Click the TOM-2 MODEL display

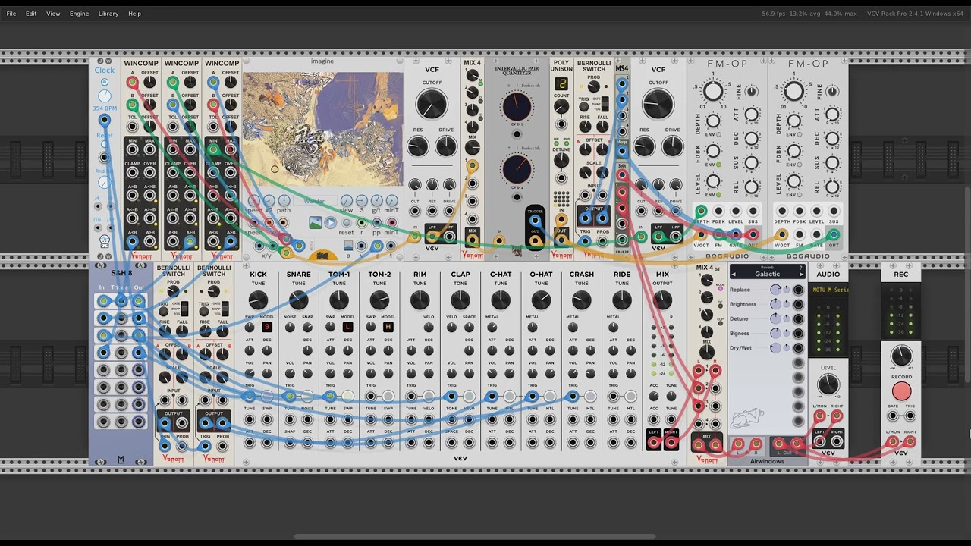(388, 327)
